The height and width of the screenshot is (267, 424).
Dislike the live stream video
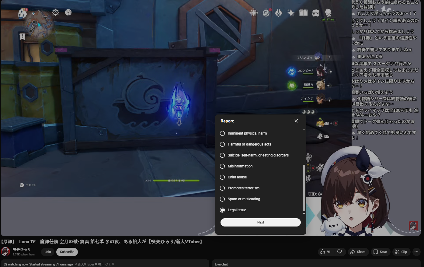pos(340,252)
